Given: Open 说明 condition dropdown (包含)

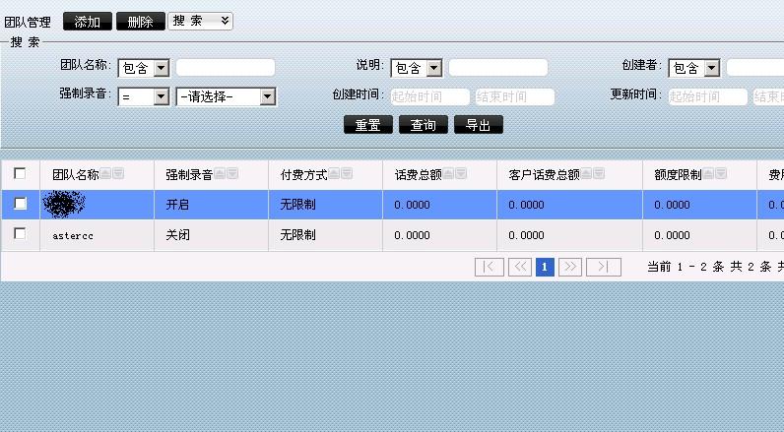Looking at the screenshot, I should tap(417, 68).
